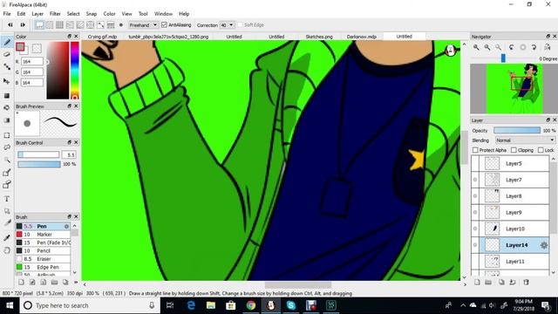Toggle visibility of Layer8
Viewport: 558px width, 314px height.
(475, 196)
